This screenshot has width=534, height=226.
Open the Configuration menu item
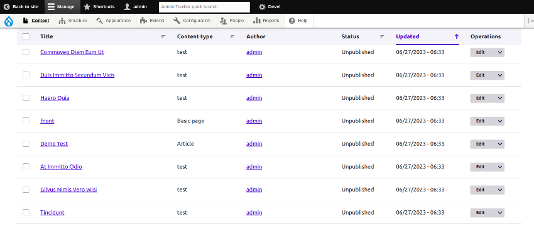[x=192, y=21]
